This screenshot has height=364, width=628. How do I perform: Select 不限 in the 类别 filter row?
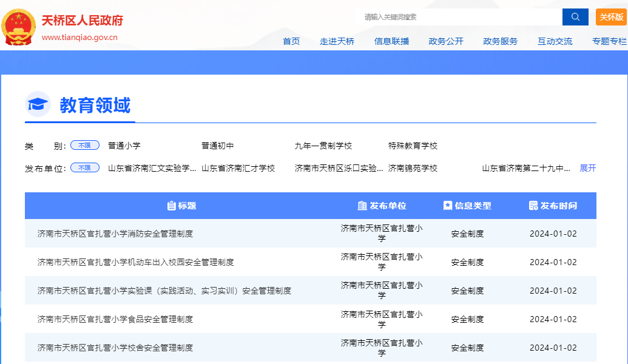click(x=85, y=146)
